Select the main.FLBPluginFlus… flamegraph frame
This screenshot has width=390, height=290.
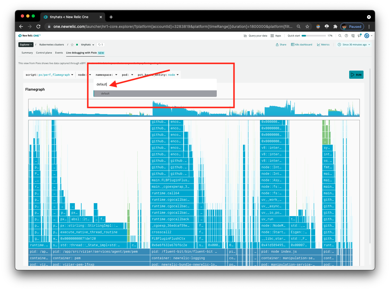point(172,180)
